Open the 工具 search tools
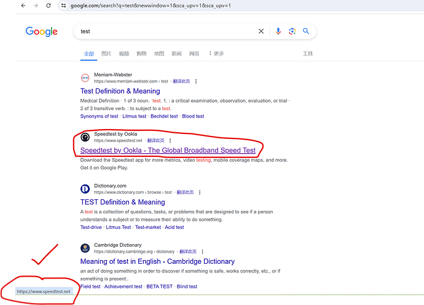 tap(308, 53)
